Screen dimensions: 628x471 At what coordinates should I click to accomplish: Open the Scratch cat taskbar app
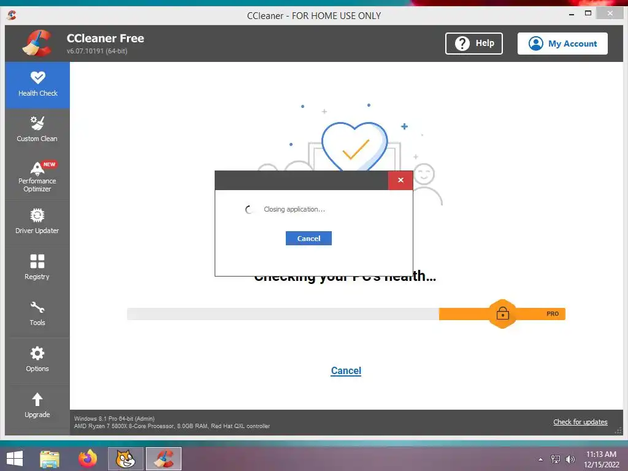pyautogui.click(x=125, y=459)
